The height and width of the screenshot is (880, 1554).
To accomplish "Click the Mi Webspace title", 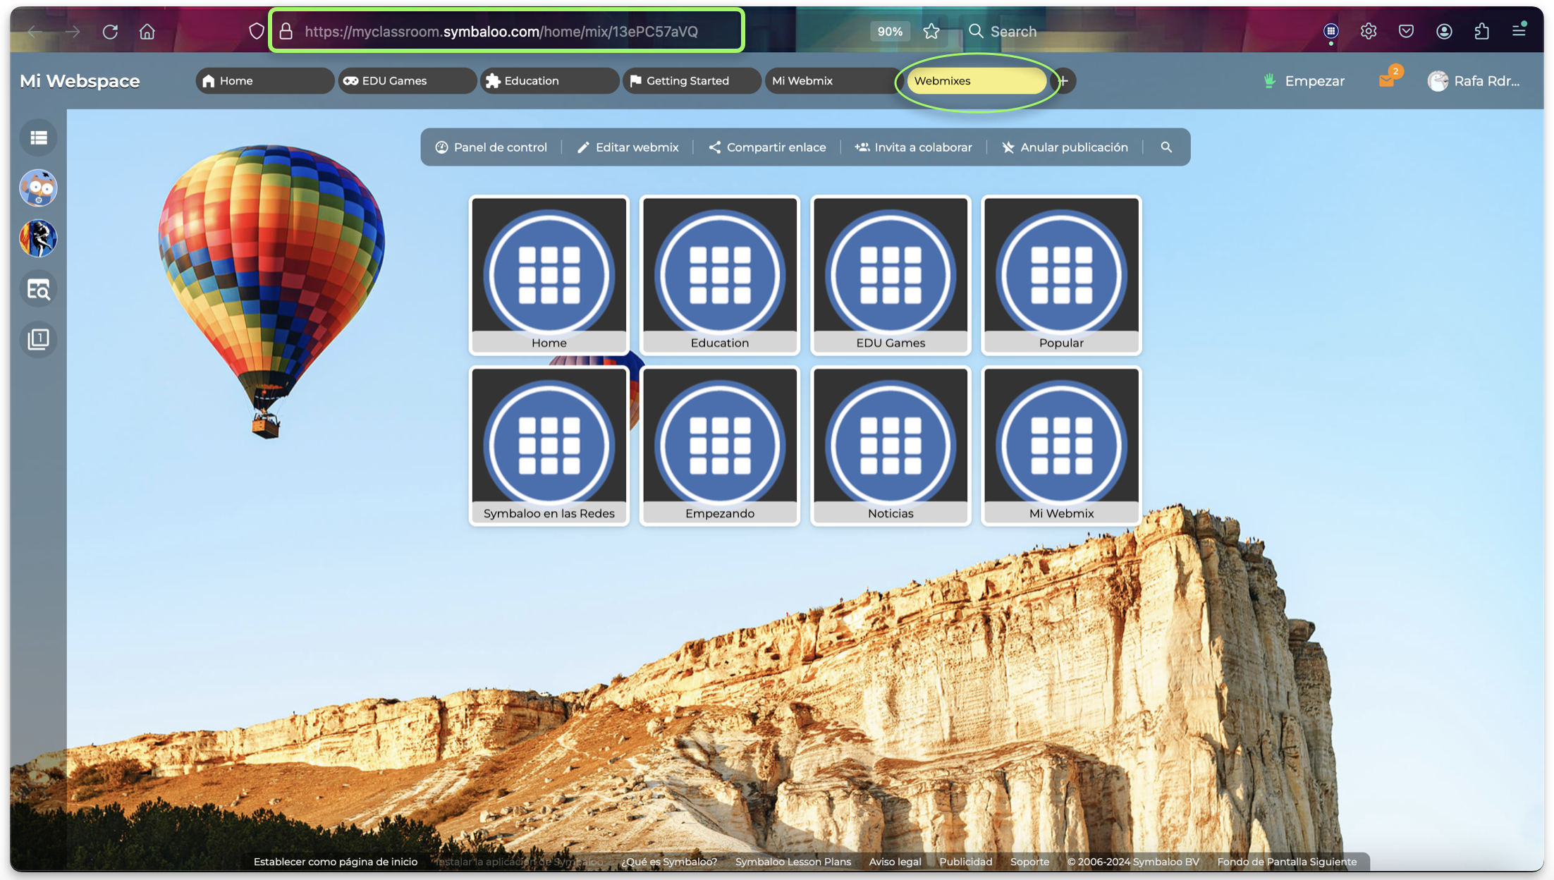I will (80, 80).
